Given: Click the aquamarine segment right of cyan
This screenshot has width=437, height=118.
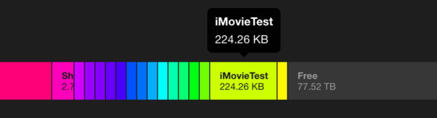Looking at the screenshot, I should [173, 81].
